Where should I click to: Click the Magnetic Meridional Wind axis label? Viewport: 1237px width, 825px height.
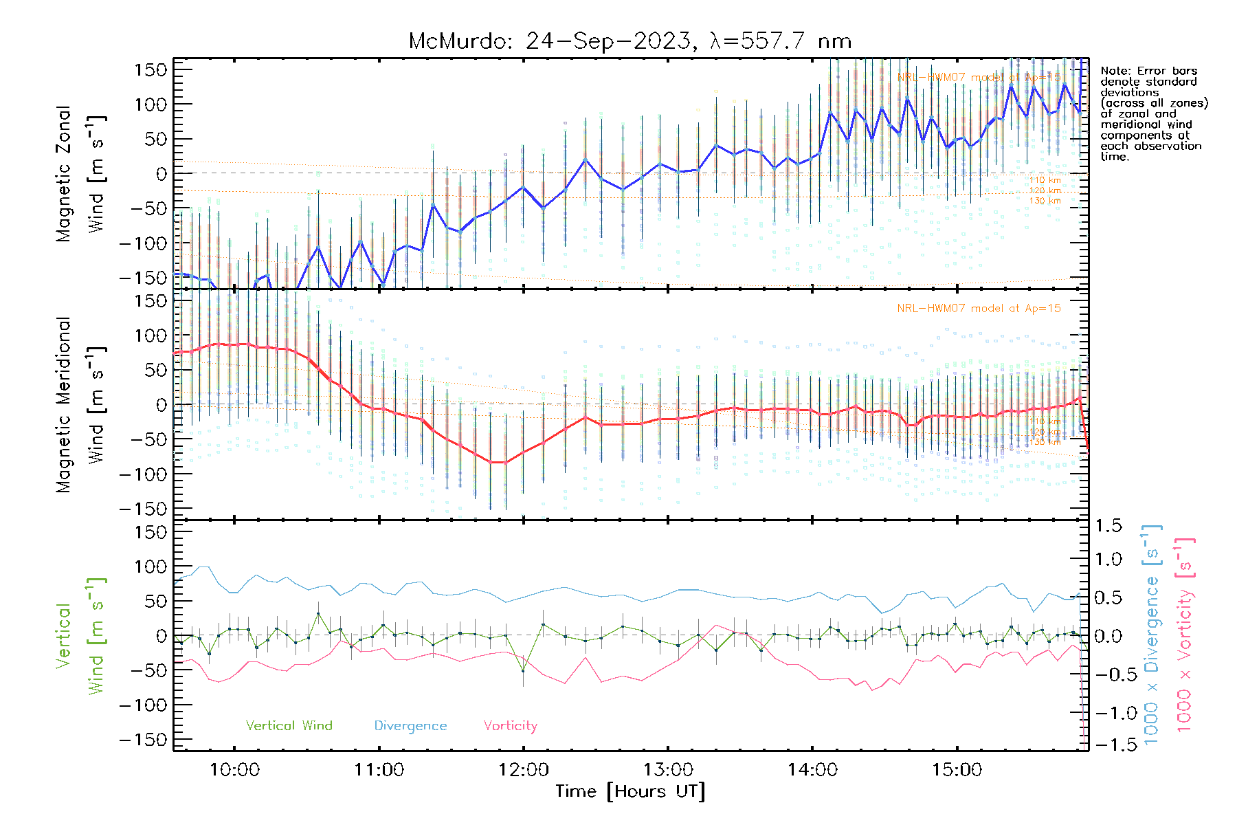(x=79, y=405)
